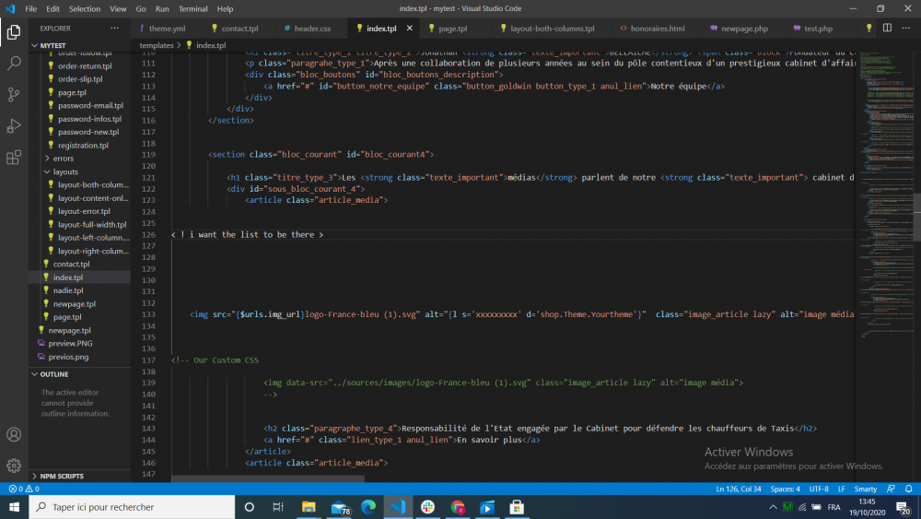Change language mode from Smarty
921x519 pixels.
pyautogui.click(x=865, y=489)
